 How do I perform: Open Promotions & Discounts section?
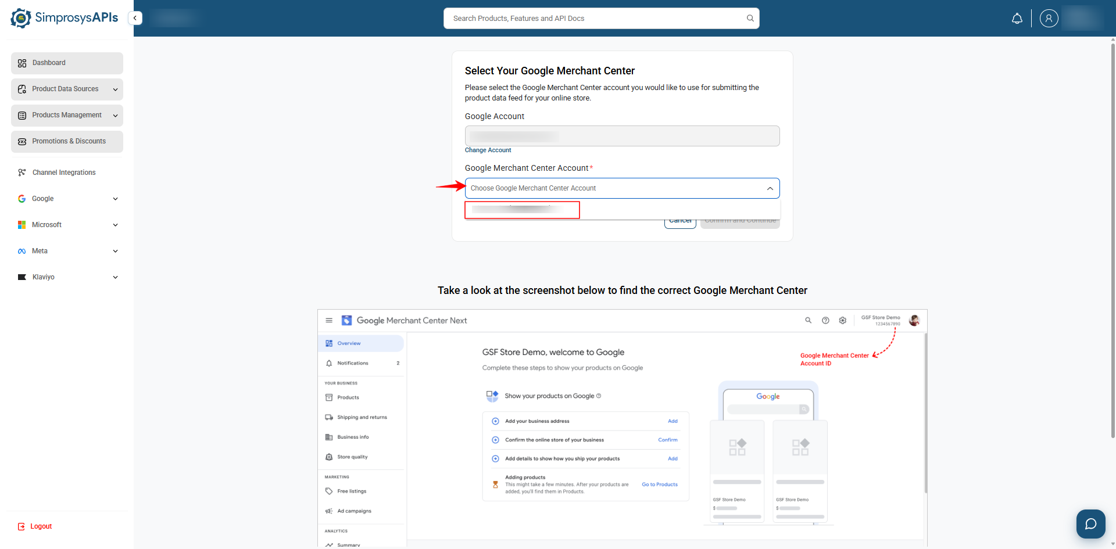tap(67, 142)
